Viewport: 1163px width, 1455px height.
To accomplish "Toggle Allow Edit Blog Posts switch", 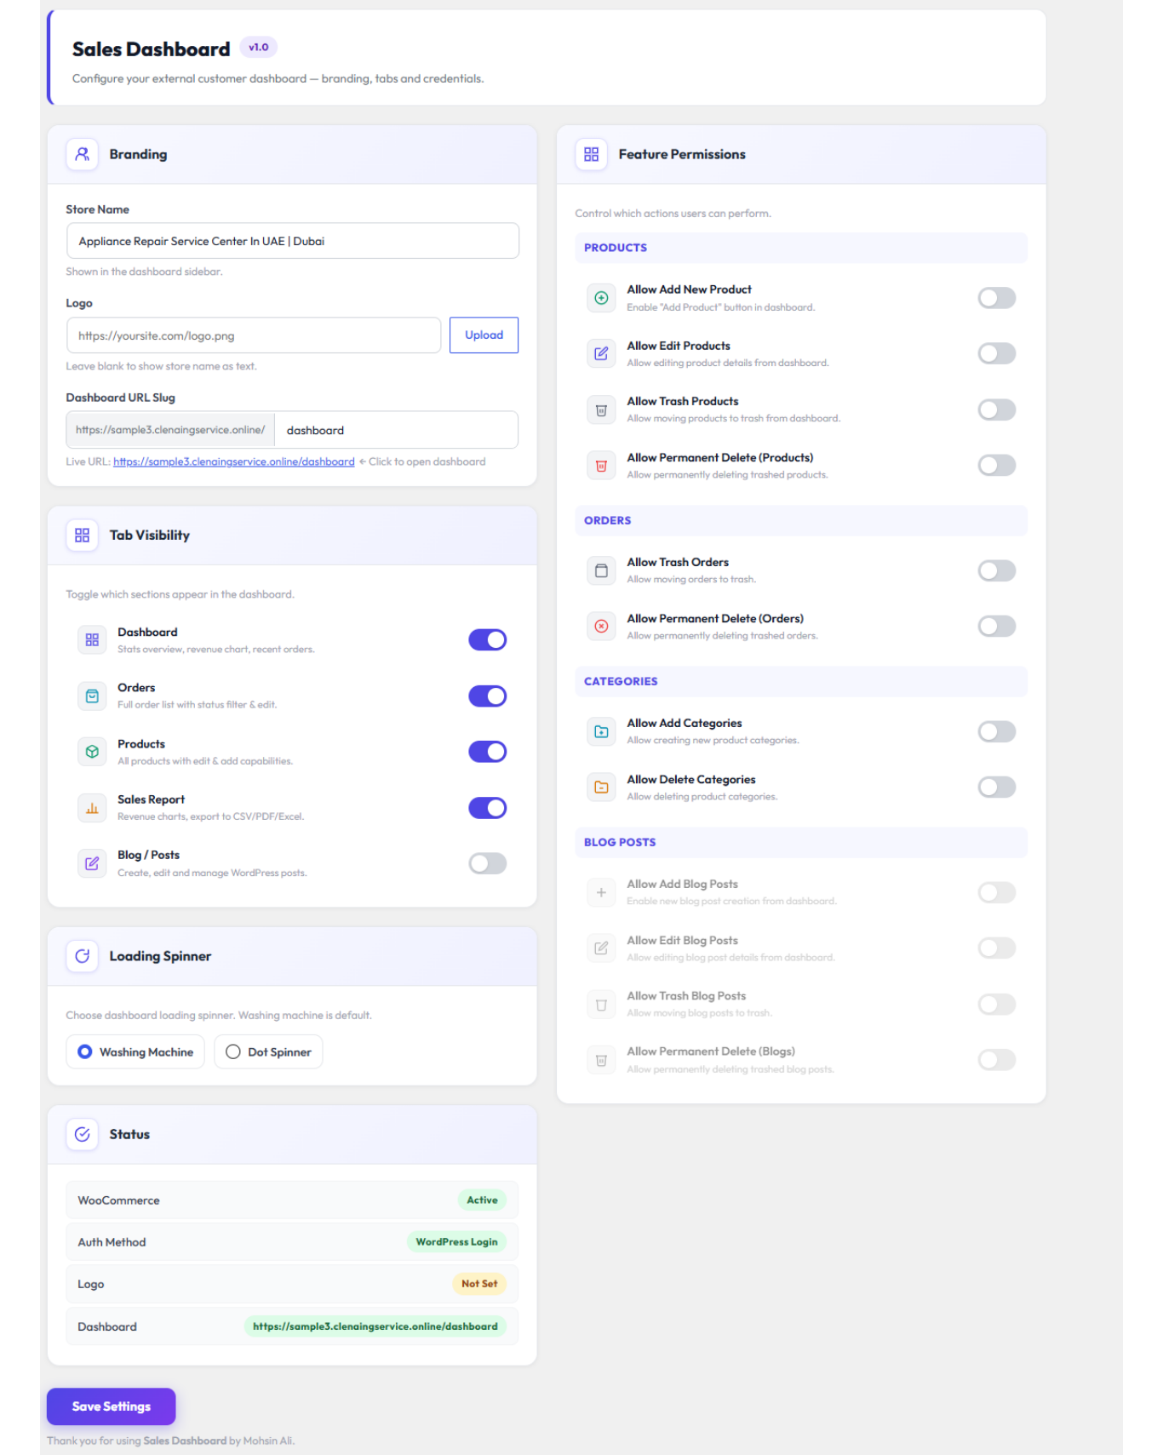I will [997, 948].
